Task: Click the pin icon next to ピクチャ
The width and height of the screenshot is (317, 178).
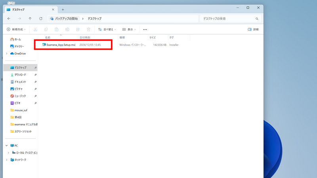Action: [x=35, y=89]
